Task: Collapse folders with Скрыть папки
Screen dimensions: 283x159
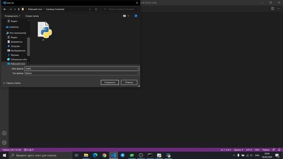Action: click(x=12, y=83)
